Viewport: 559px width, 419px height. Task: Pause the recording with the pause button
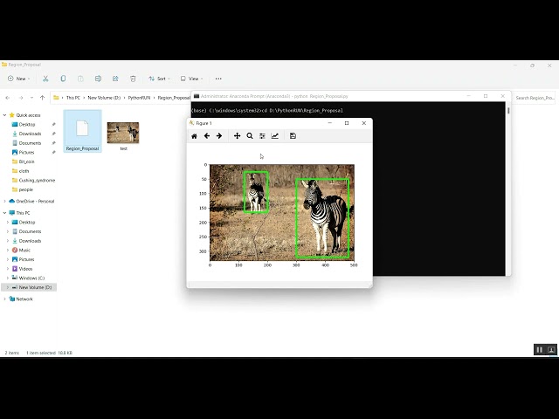(x=540, y=350)
